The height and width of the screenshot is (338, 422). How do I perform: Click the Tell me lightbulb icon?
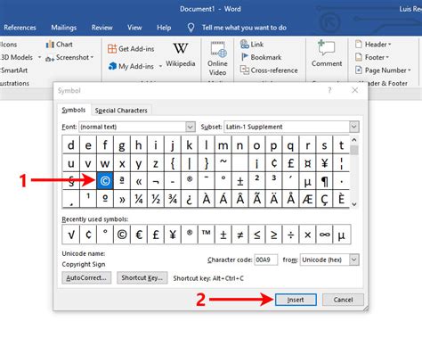pyautogui.click(x=191, y=28)
